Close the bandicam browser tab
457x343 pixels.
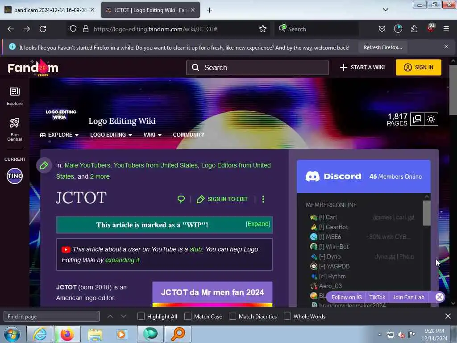92,10
